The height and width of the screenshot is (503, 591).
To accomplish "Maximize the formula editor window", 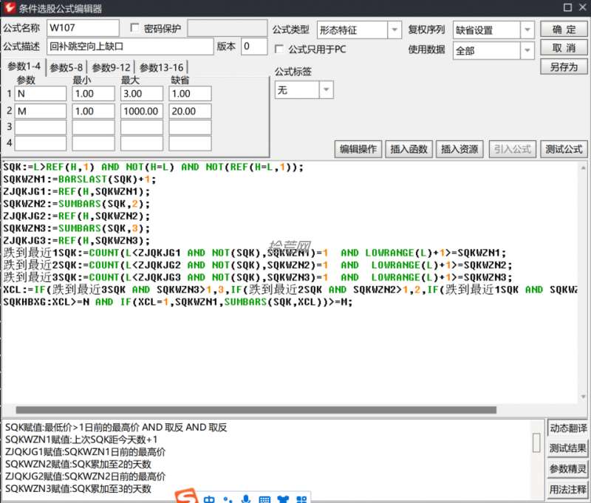I will 567,7.
